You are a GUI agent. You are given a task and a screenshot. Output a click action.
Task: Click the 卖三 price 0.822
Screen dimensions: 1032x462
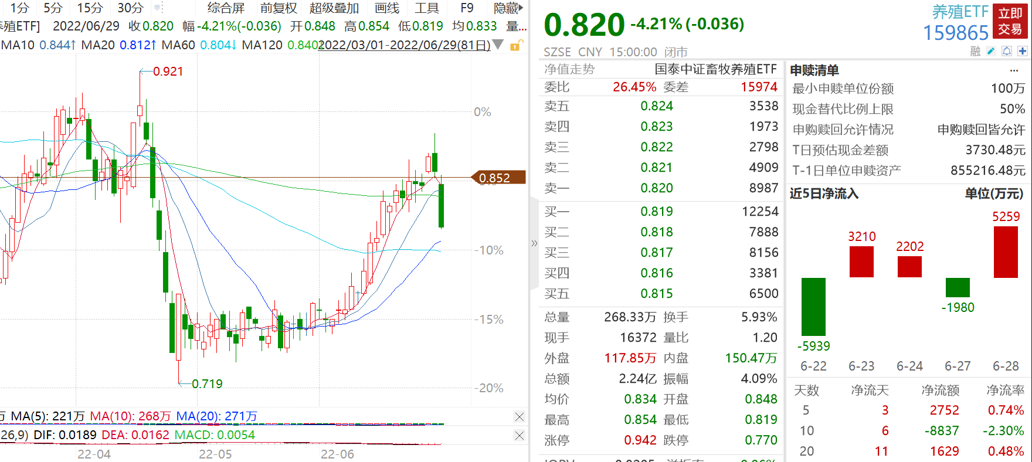tap(657, 147)
